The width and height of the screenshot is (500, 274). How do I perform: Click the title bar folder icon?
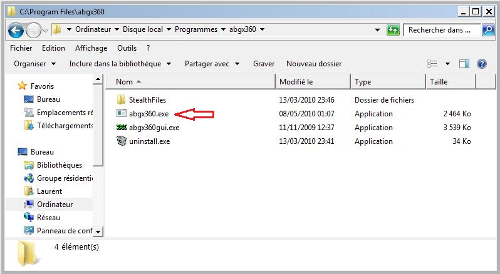[x=11, y=12]
